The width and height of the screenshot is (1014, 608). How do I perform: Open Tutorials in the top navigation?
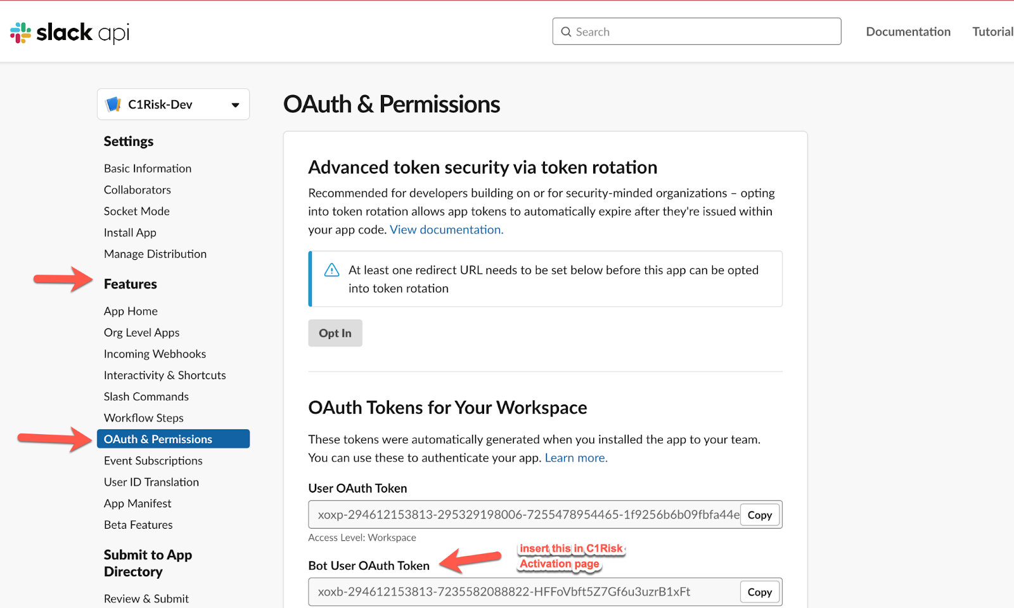[993, 32]
